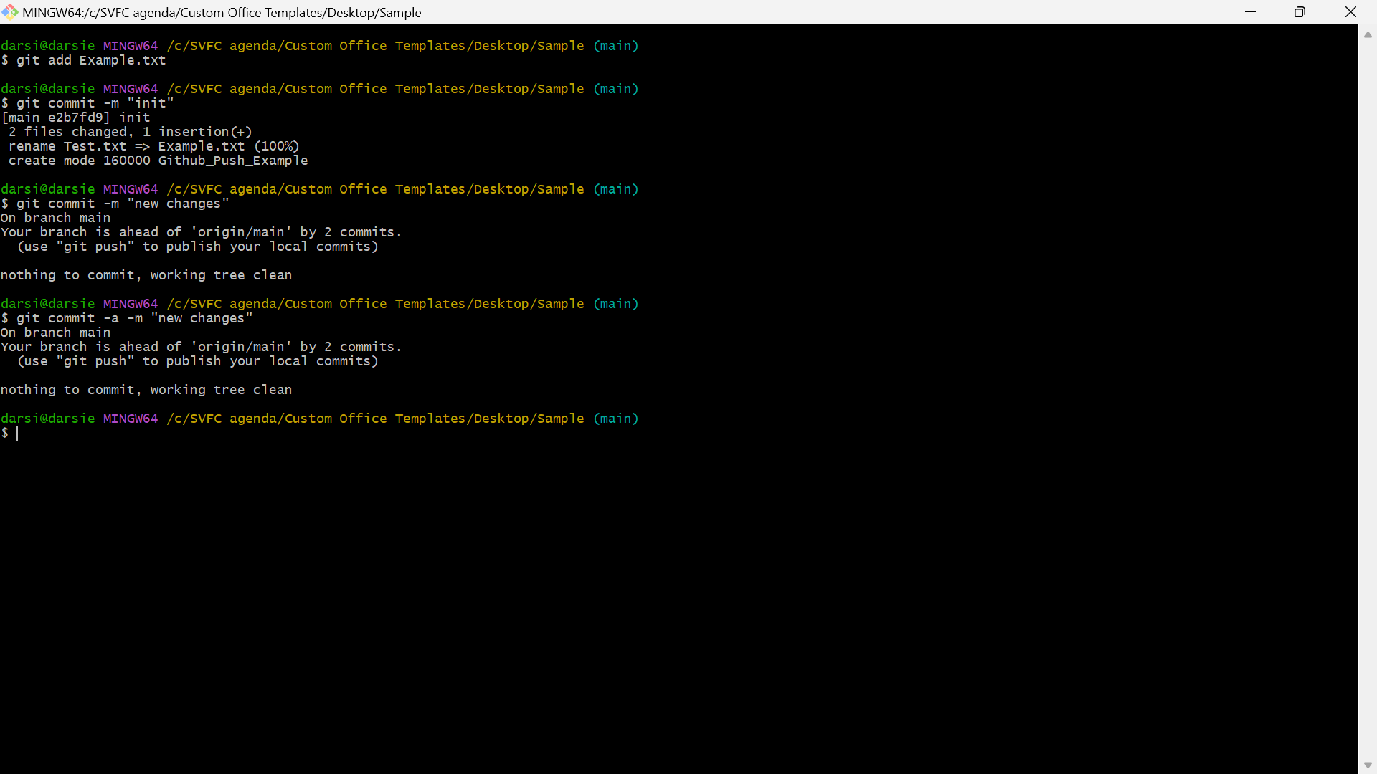Click the first '(main)' branch label
The height and width of the screenshot is (774, 1377).
point(615,46)
